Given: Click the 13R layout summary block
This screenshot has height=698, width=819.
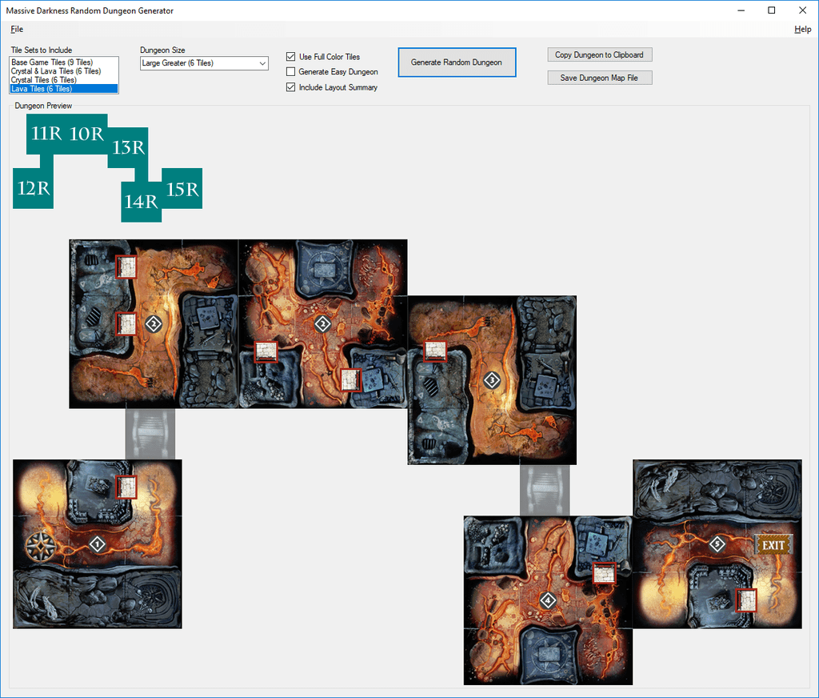Looking at the screenshot, I should tap(128, 147).
